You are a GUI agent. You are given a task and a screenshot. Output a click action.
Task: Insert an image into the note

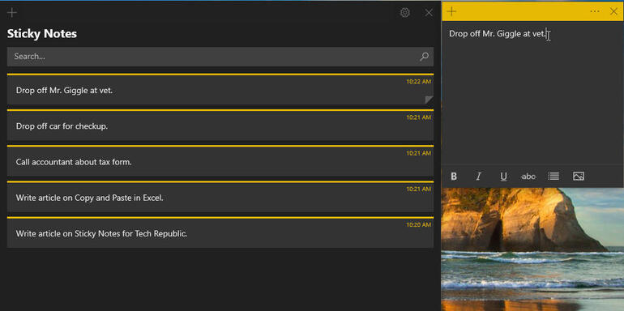pos(579,176)
